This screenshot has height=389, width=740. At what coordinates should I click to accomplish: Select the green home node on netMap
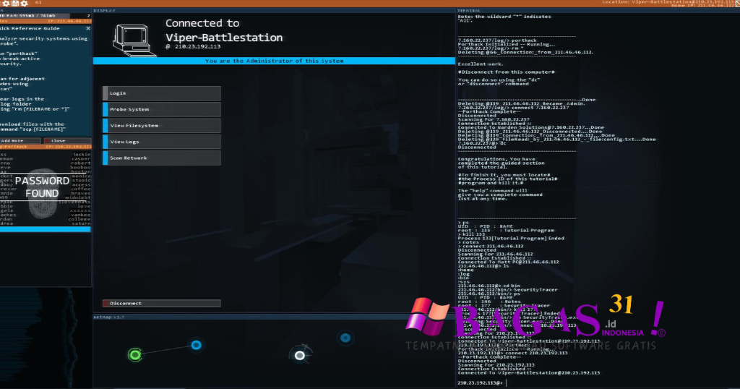coord(135,354)
